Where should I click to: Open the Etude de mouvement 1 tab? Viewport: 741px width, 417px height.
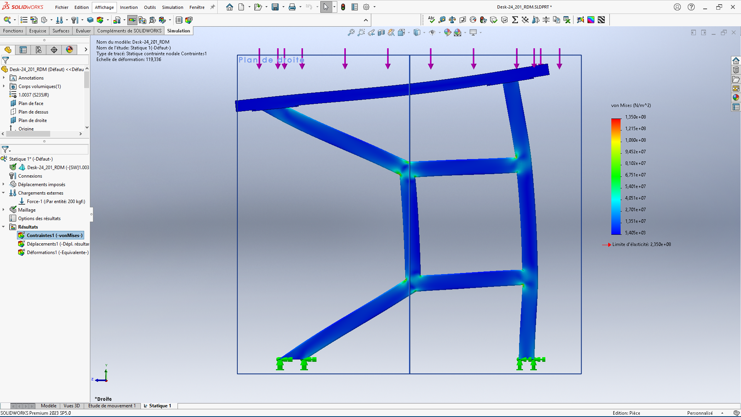click(x=112, y=406)
